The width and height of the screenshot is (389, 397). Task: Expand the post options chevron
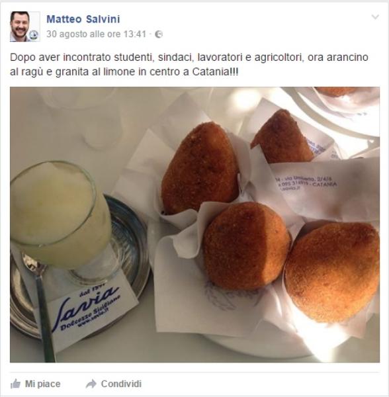tap(375, 17)
